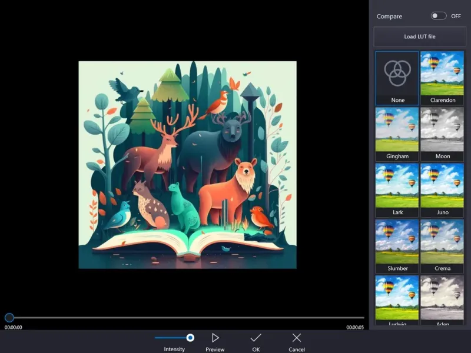Apply the Slumber filter
The height and width of the screenshot is (353, 471).
(397, 247)
